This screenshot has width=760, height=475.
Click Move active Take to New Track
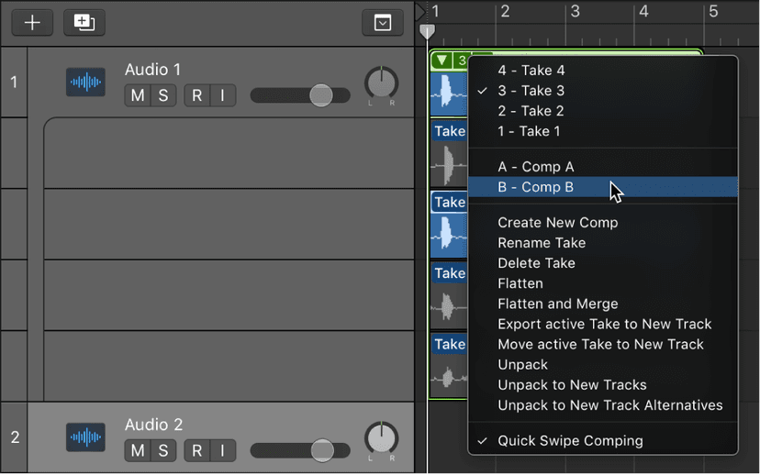pos(603,345)
